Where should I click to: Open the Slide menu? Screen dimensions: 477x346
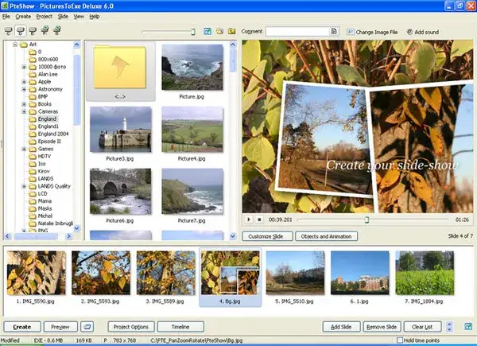[63, 16]
